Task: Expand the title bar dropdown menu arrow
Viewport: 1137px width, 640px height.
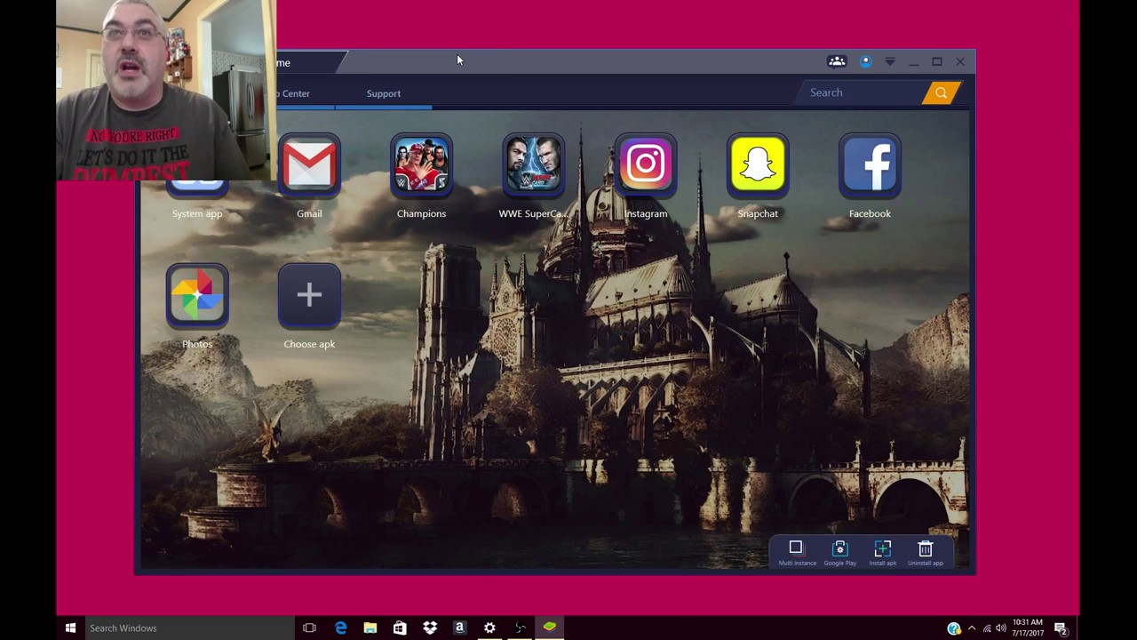Action: click(890, 61)
